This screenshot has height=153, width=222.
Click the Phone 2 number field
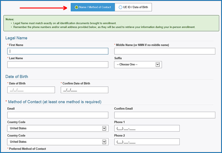pyautogui.click(x=147, y=142)
